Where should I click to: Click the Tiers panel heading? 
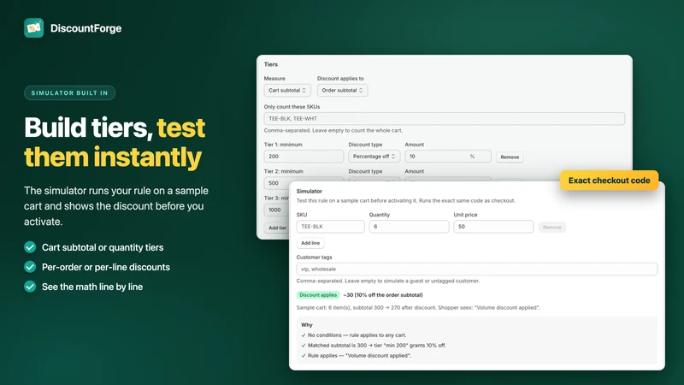point(270,65)
